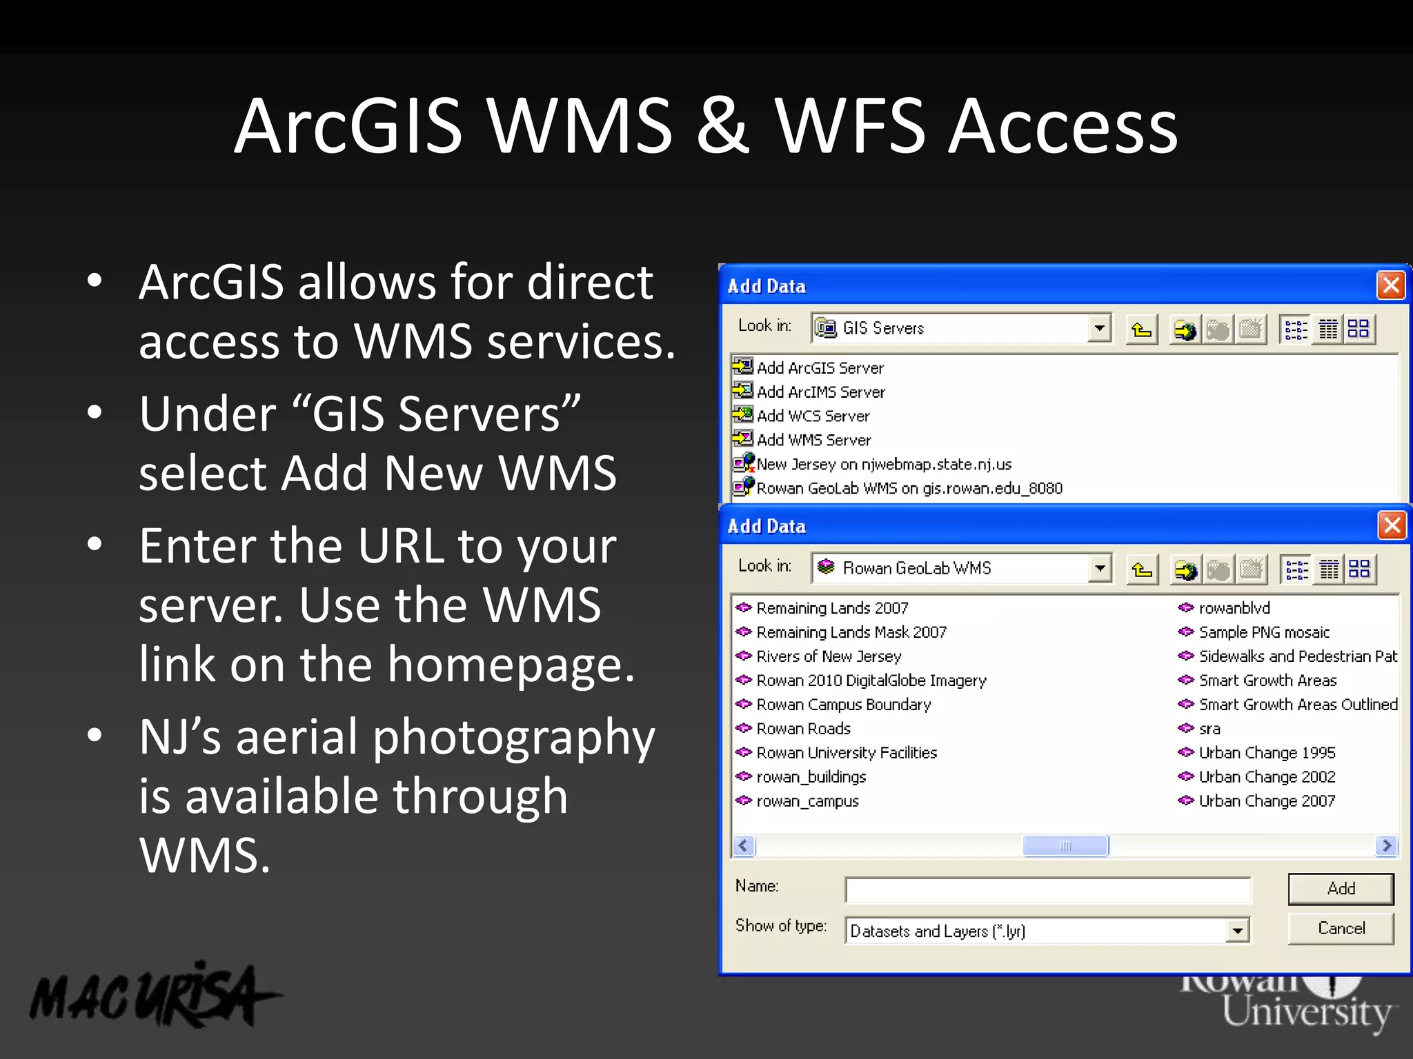Click Disconnect Folder icon in Rowan GeoLab WMS dialog
The image size is (1413, 1059).
[1218, 569]
